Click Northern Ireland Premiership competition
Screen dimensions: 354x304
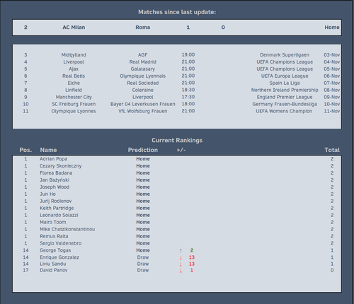pos(285,90)
